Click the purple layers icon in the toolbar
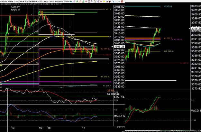 pyautogui.click(x=74, y=1)
